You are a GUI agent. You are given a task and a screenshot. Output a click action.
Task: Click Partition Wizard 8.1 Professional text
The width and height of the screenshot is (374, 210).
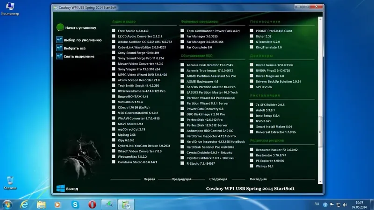(211, 98)
